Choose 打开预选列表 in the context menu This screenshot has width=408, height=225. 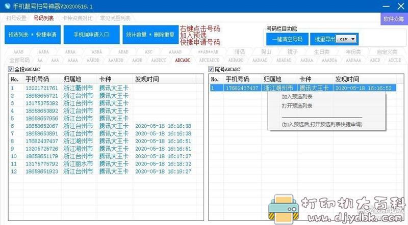click(x=297, y=106)
